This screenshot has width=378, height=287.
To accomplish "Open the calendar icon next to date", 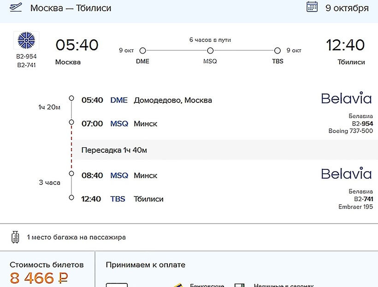I will (312, 7).
